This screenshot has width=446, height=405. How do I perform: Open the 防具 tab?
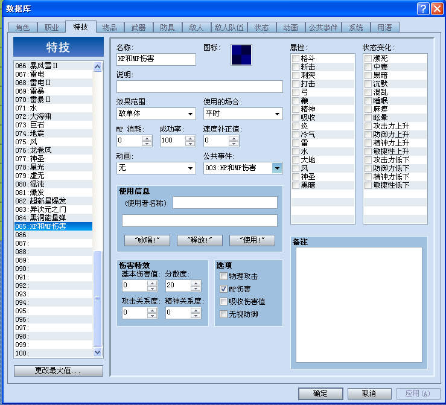[168, 27]
